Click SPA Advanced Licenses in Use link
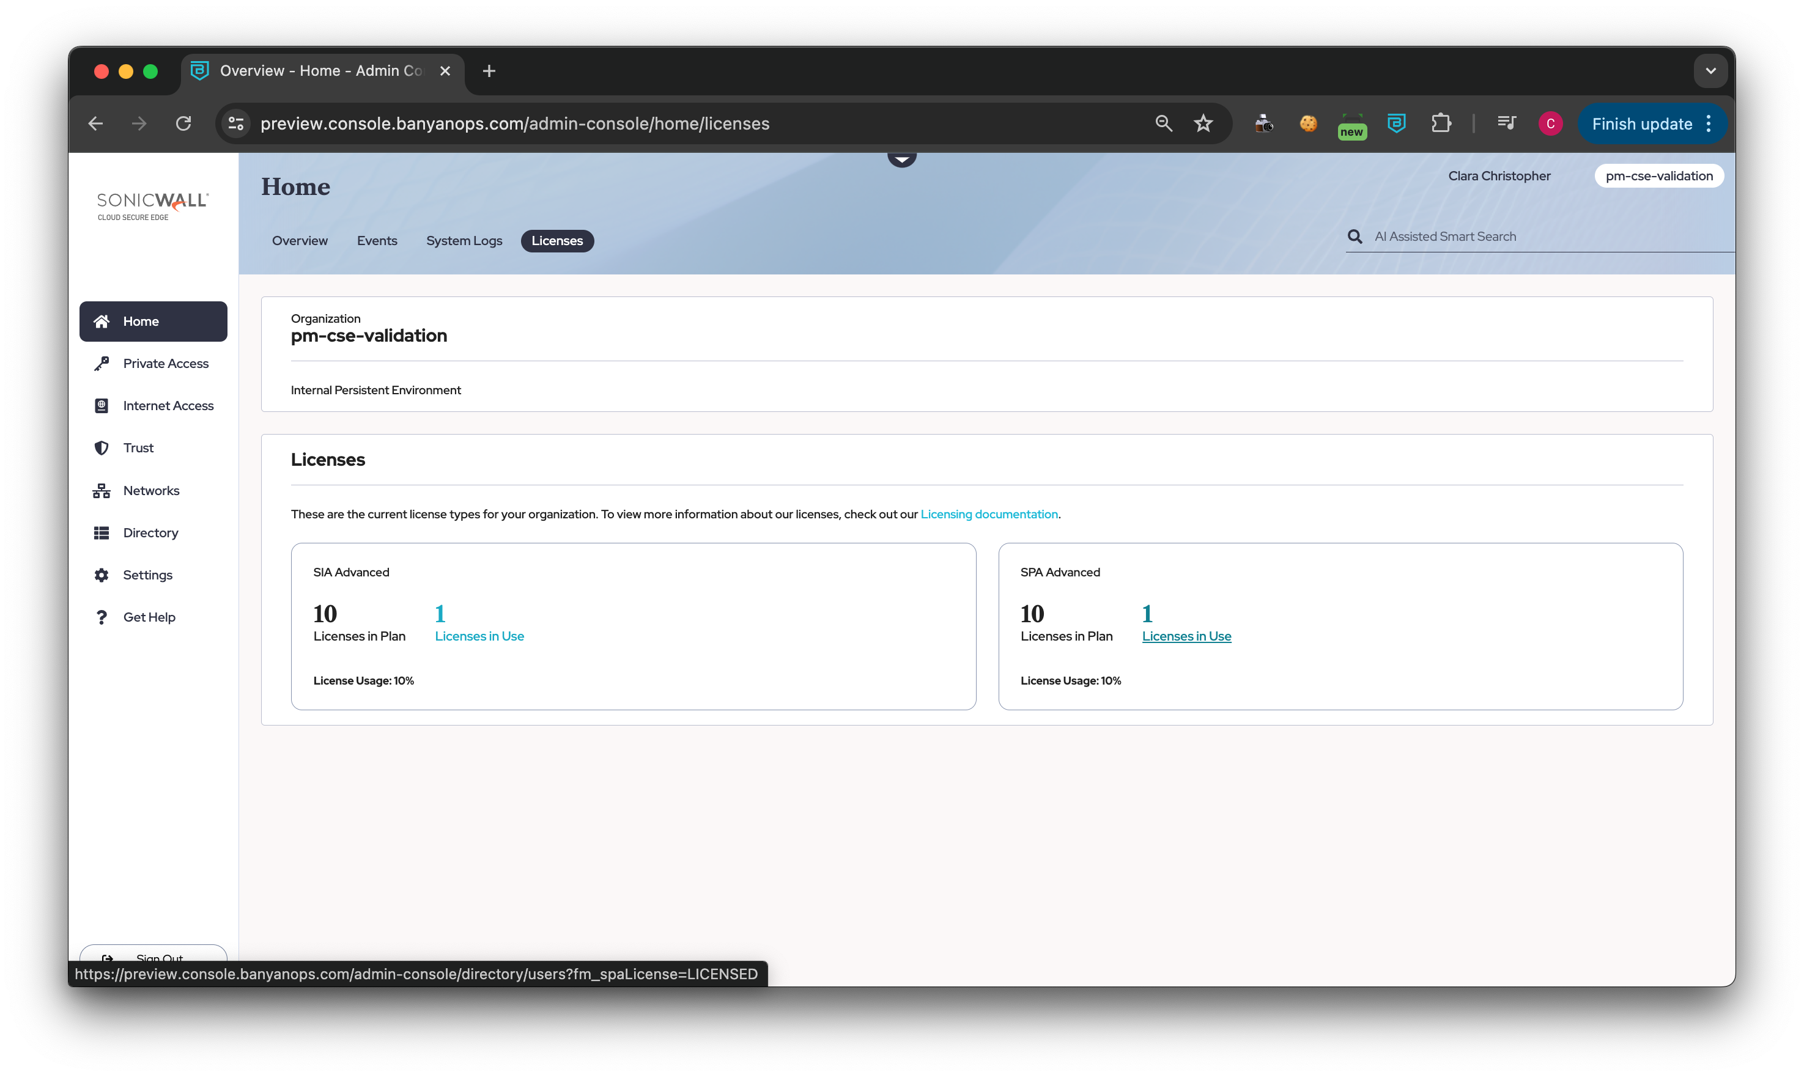The width and height of the screenshot is (1804, 1077). 1186,636
